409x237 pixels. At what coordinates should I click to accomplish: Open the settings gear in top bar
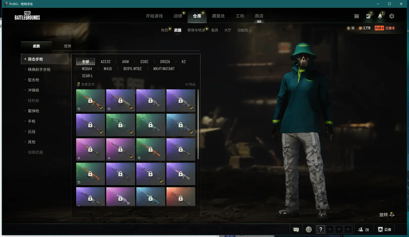(x=392, y=16)
